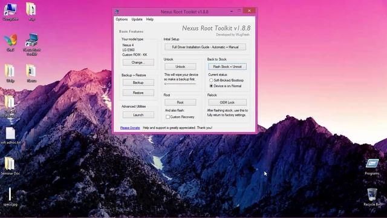The image size is (387, 218).
Task: Open the music folder at top of desktop
Action: [31, 12]
